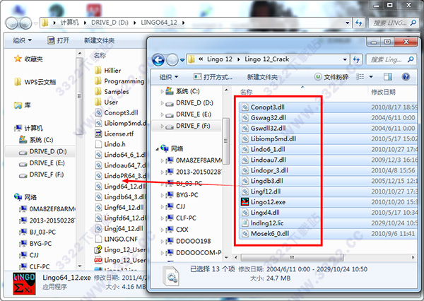Select DDOOO198 computer in network tree
Image resolution: width=424 pixels, height=301 pixels.
tap(193, 241)
